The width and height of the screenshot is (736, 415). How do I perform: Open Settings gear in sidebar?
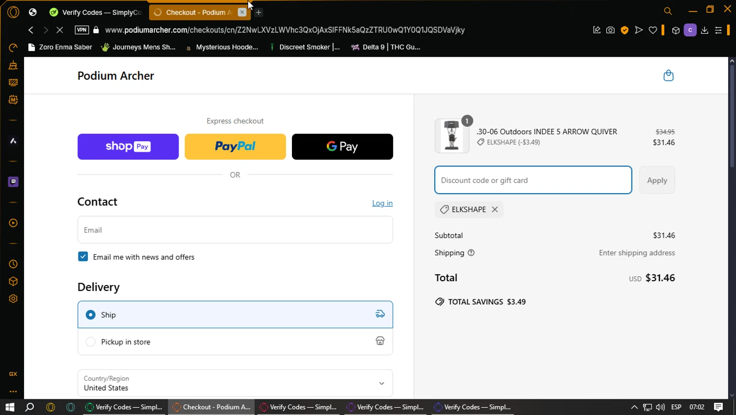pos(13,299)
